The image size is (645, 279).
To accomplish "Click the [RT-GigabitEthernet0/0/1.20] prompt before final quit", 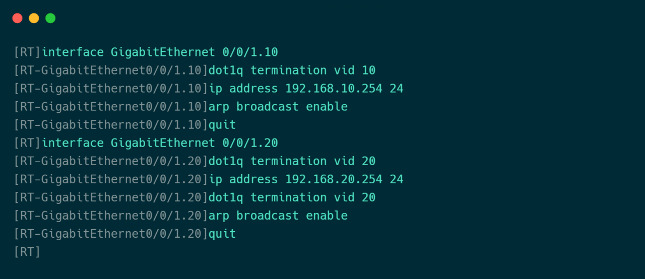I will coord(111,234).
